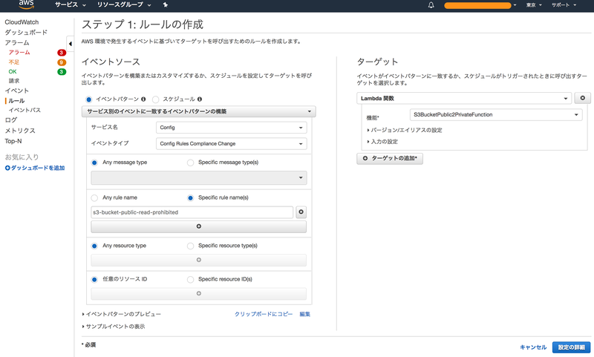Open the リソースグループ menu
Image resolution: width=594 pixels, height=357 pixels.
pos(124,5)
